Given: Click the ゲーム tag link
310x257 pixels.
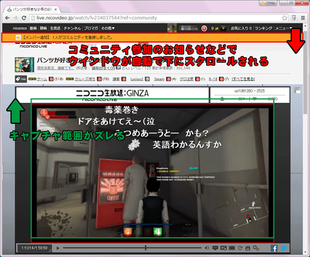Looking at the screenshot, I should click(x=42, y=79).
